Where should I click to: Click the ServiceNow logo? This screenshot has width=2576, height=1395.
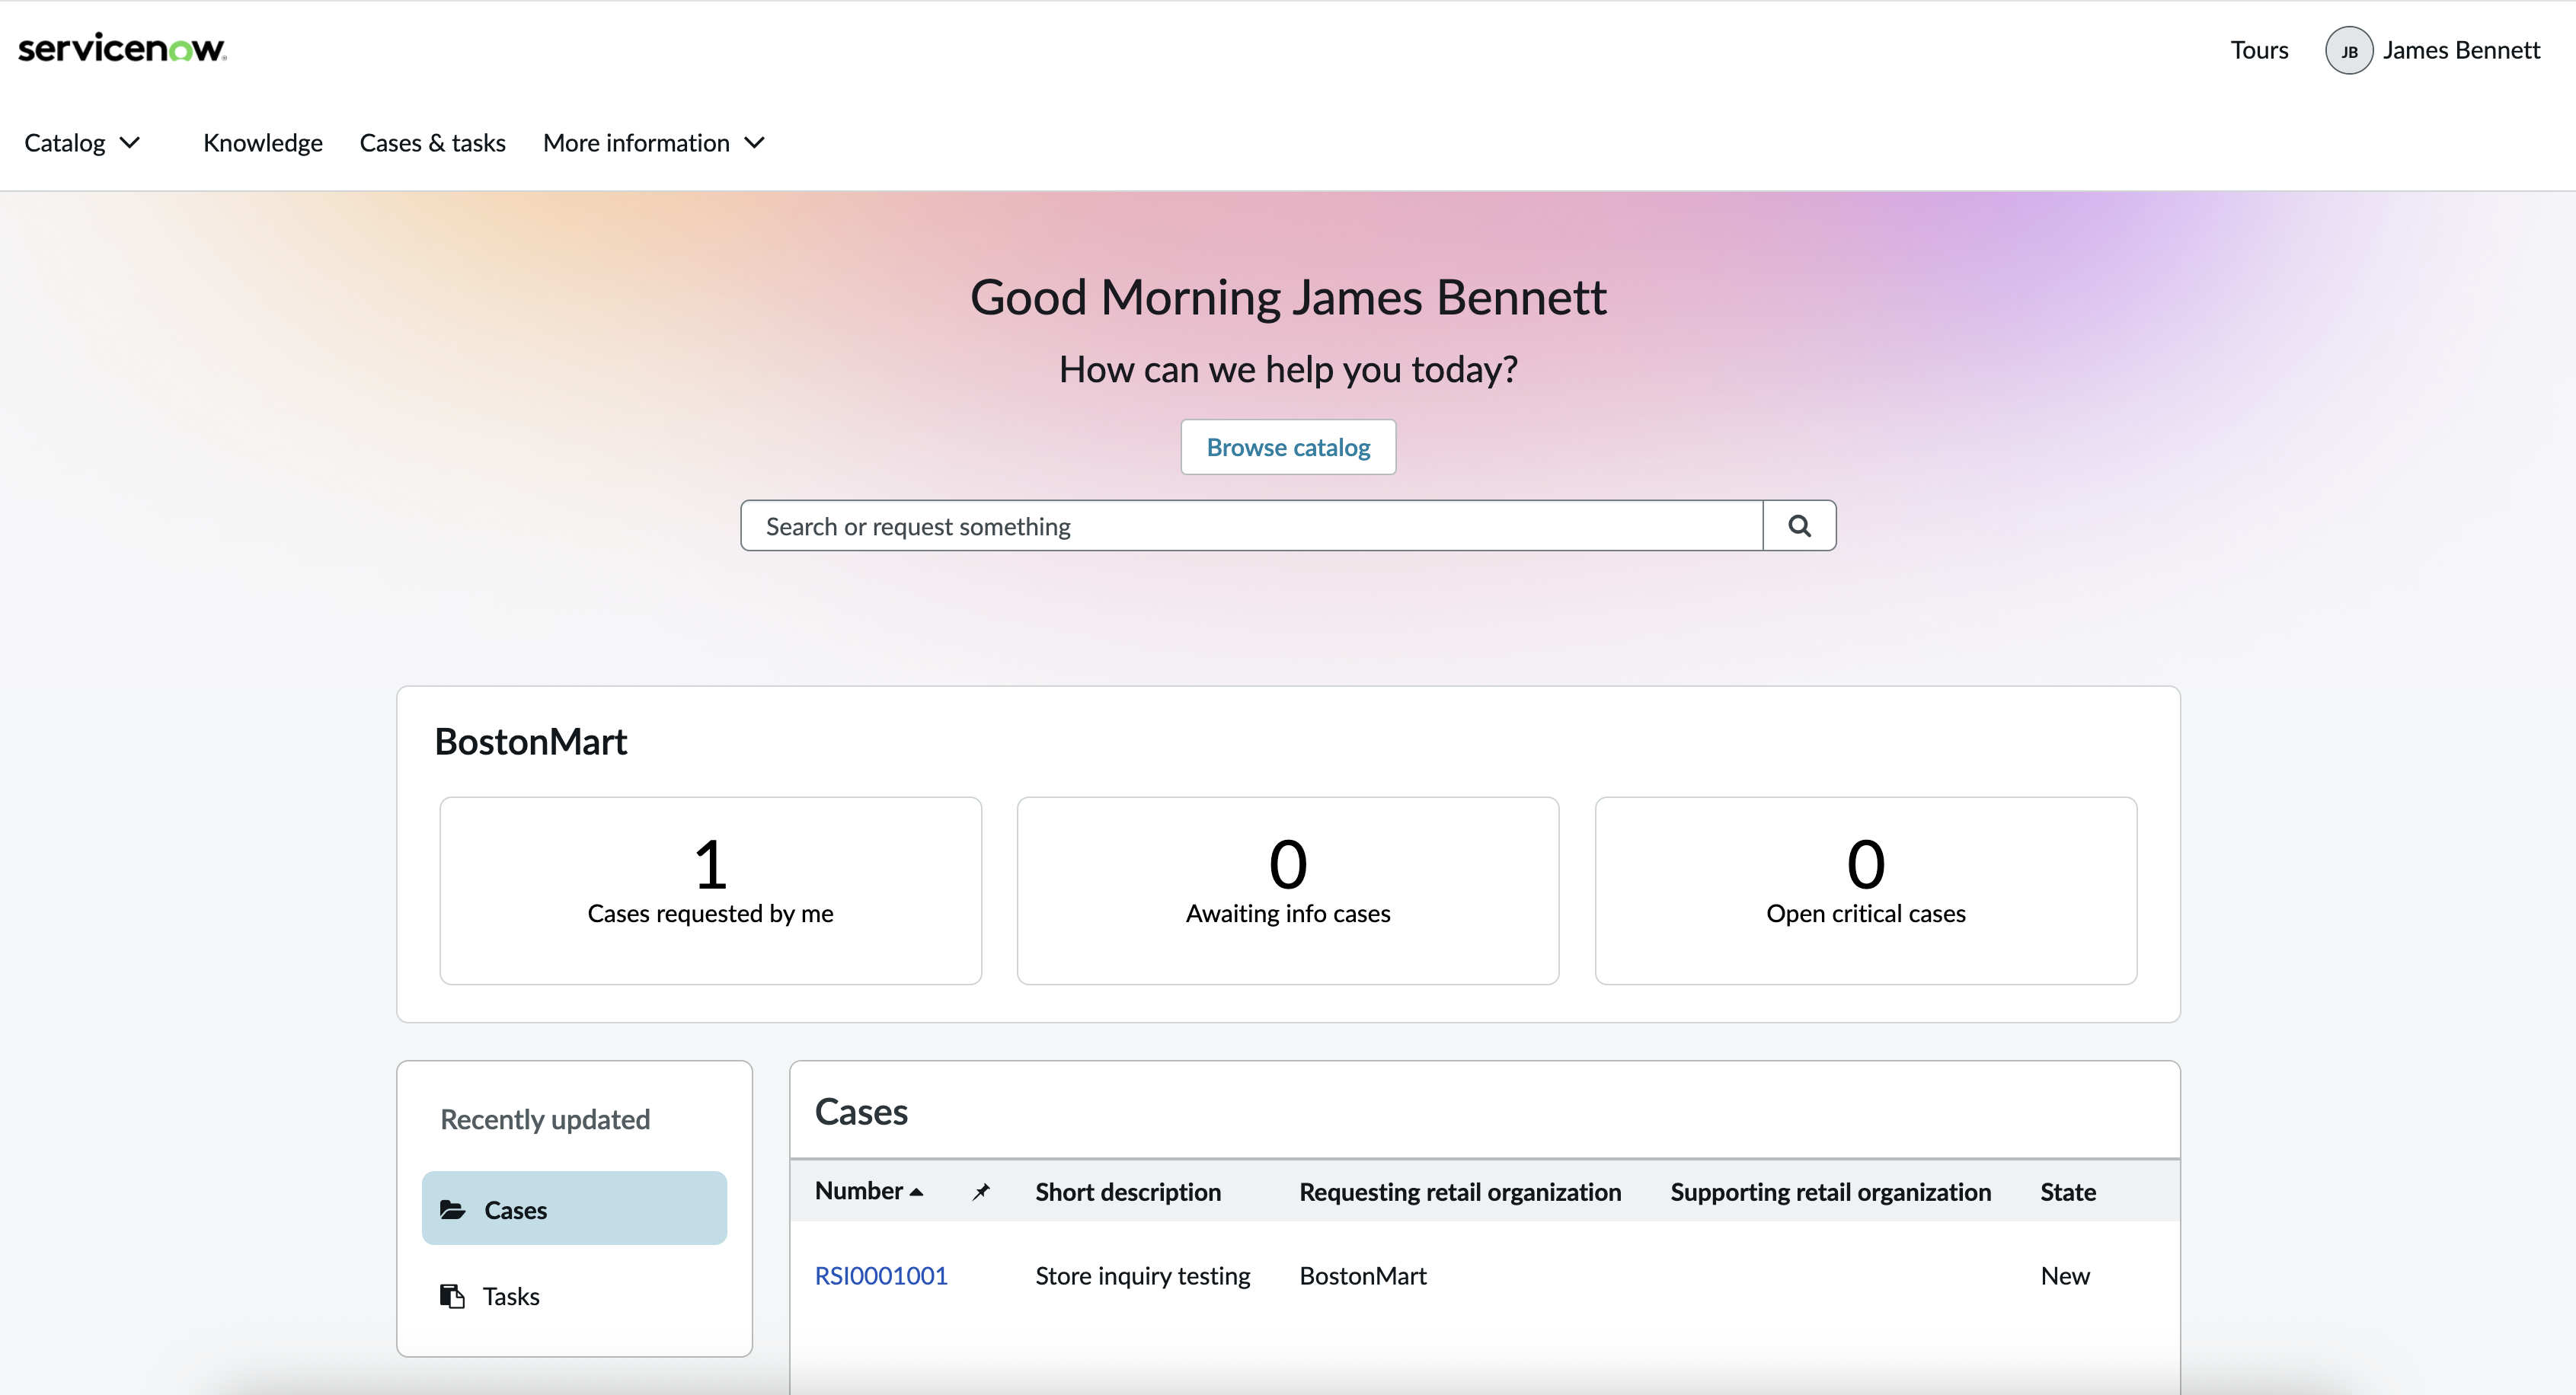pos(122,48)
